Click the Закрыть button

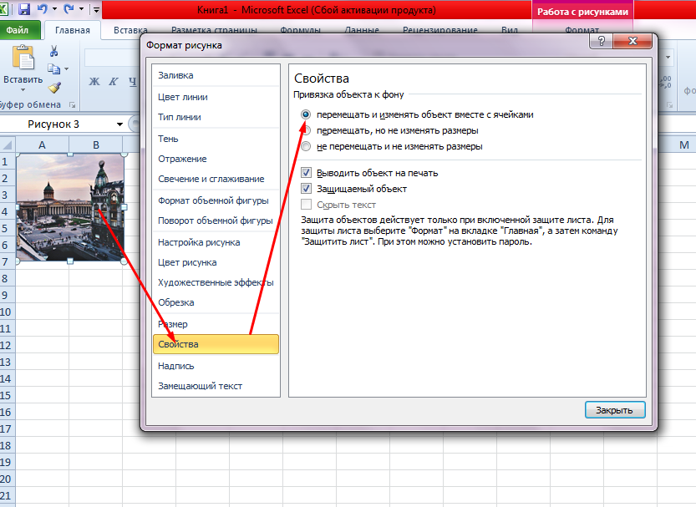click(x=614, y=410)
